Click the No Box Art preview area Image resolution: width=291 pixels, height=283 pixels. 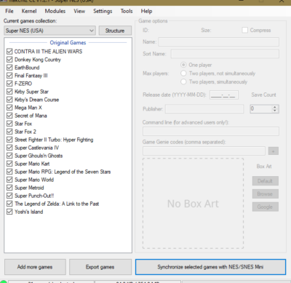pyautogui.click(x=193, y=203)
